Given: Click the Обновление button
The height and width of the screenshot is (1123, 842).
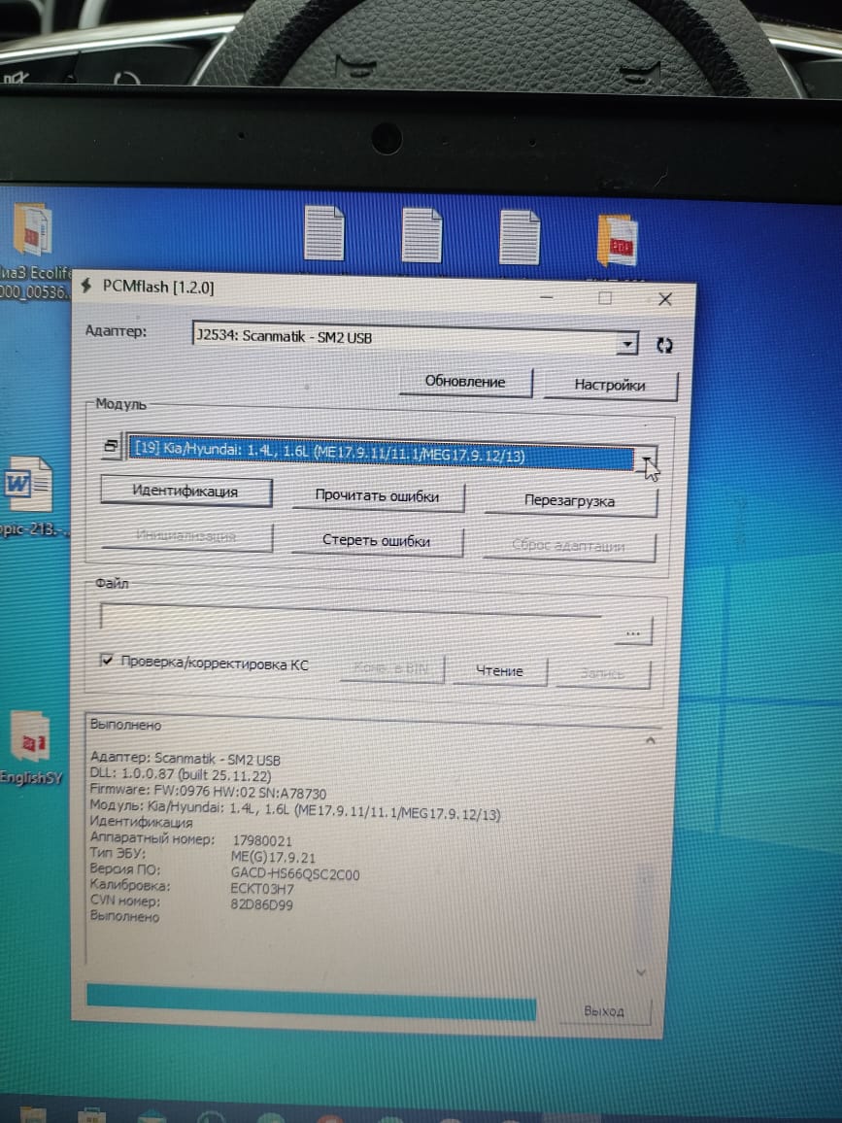Looking at the screenshot, I should tap(465, 382).
